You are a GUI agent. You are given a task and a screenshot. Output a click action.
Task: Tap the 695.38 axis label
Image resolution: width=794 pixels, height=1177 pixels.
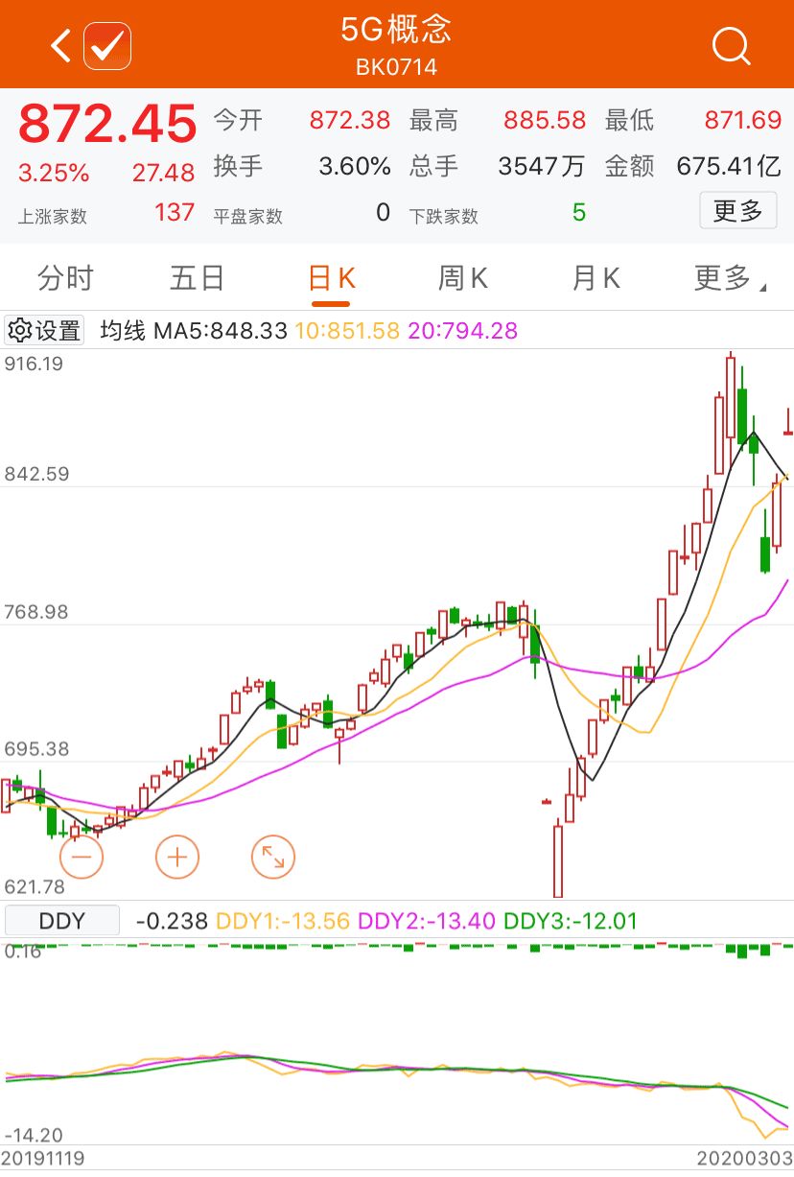36,749
